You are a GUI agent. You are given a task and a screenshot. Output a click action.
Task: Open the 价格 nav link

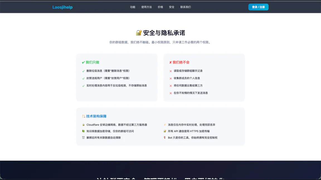pyautogui.click(x=160, y=7)
